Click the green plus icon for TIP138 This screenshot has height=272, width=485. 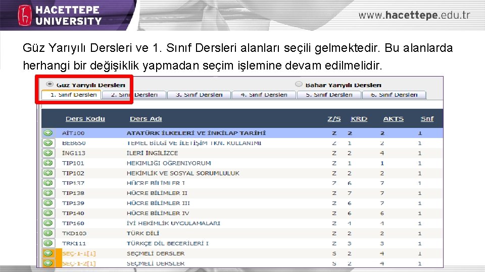click(48, 193)
